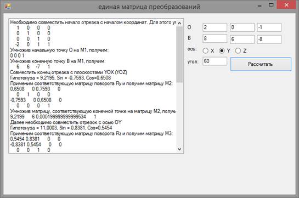Screen dimensions: 299x198
Task: Close the window with the red X
Action: (x=286, y=5)
